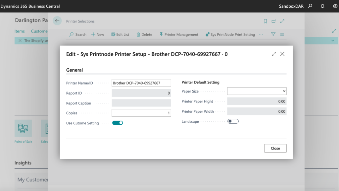Click the Insights heading

tap(23, 163)
